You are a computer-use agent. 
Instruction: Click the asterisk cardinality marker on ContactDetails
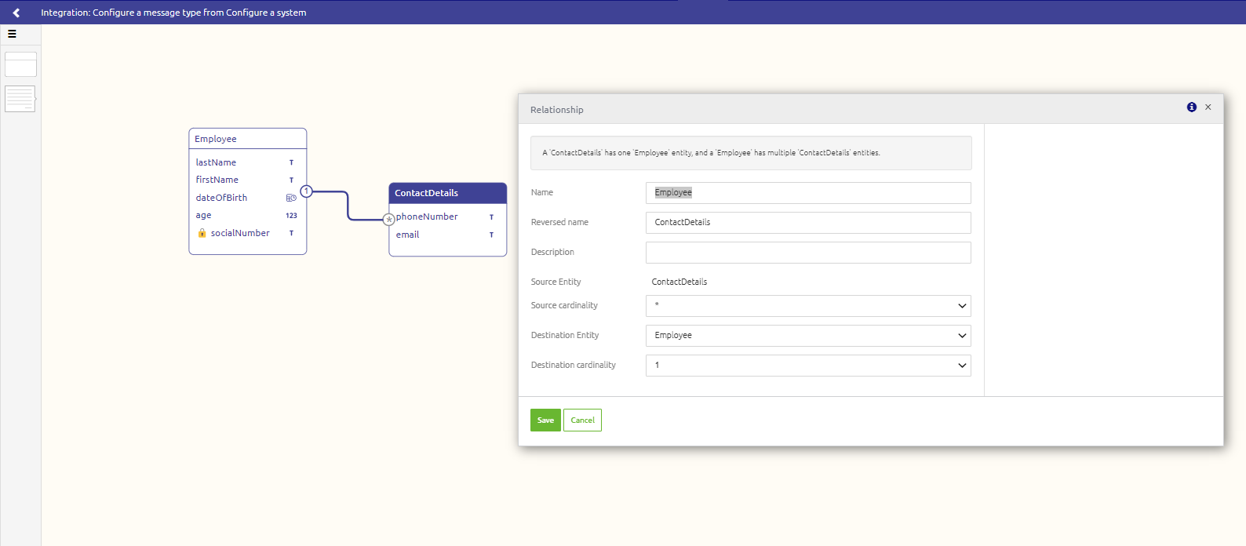pyautogui.click(x=388, y=220)
